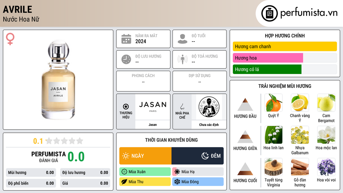Click the Phong cách info card
343x193 pixels.
coord(143,81)
